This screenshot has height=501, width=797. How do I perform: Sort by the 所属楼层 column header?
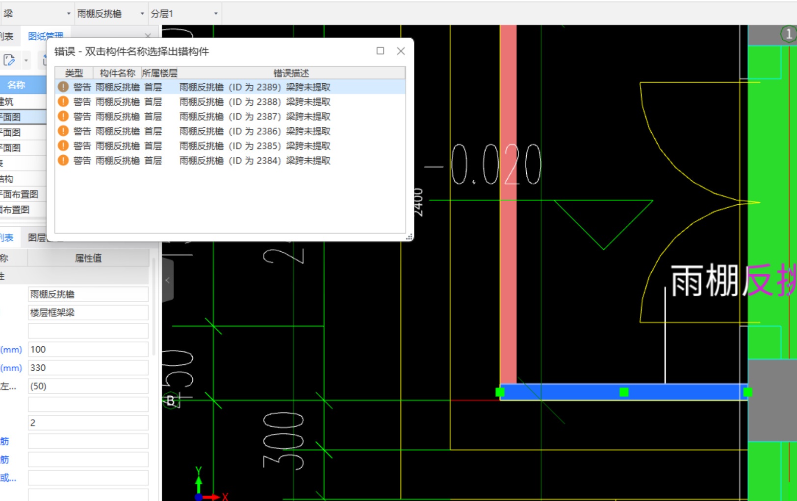tap(159, 73)
